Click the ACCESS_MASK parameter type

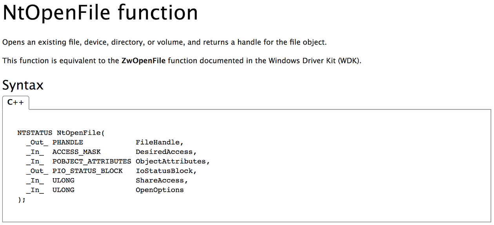(76, 152)
